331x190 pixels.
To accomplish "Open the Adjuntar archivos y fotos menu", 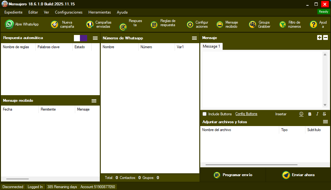I will [326, 122].
